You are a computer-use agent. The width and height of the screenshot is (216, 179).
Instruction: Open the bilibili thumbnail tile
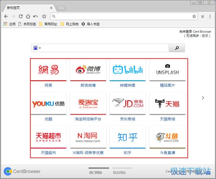[x=127, y=70]
